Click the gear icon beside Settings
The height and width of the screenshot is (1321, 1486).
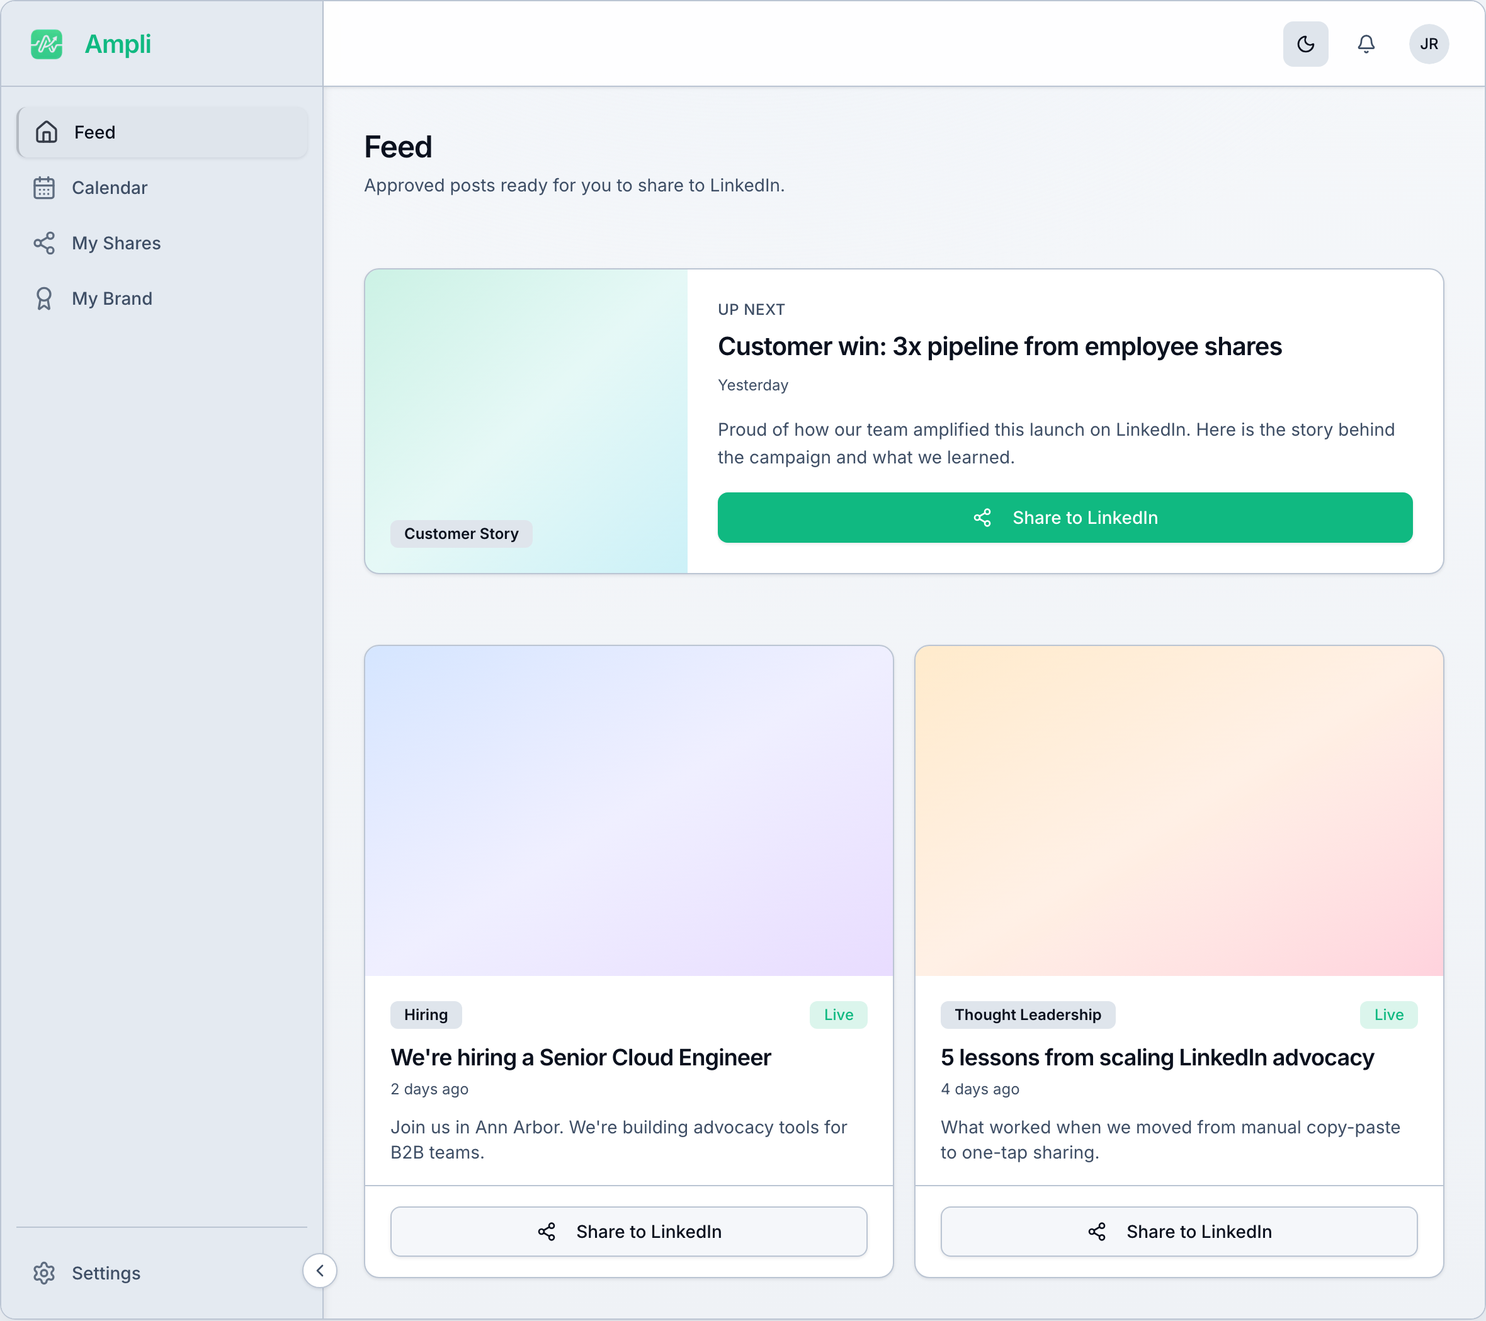tap(44, 1273)
